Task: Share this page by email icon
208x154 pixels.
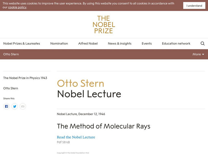Action: (23, 106)
